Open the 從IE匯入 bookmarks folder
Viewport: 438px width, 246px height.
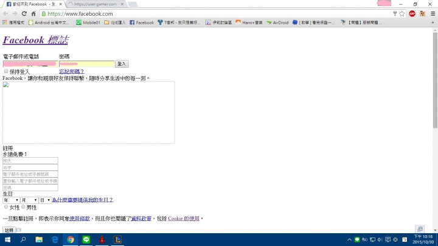coord(115,23)
